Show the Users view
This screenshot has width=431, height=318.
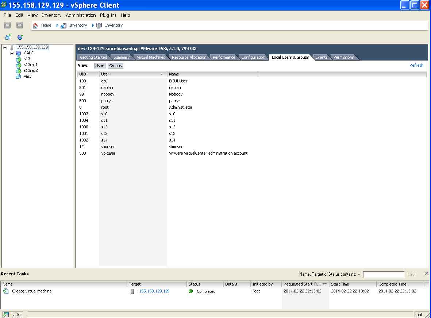click(100, 66)
